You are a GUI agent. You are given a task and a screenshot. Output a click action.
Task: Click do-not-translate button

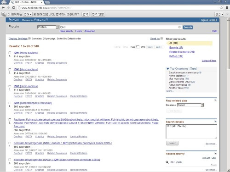[98, 14]
